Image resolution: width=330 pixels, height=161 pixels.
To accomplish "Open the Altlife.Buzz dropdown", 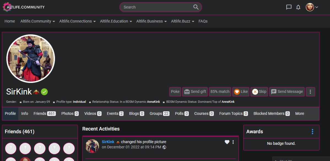I will [183, 21].
